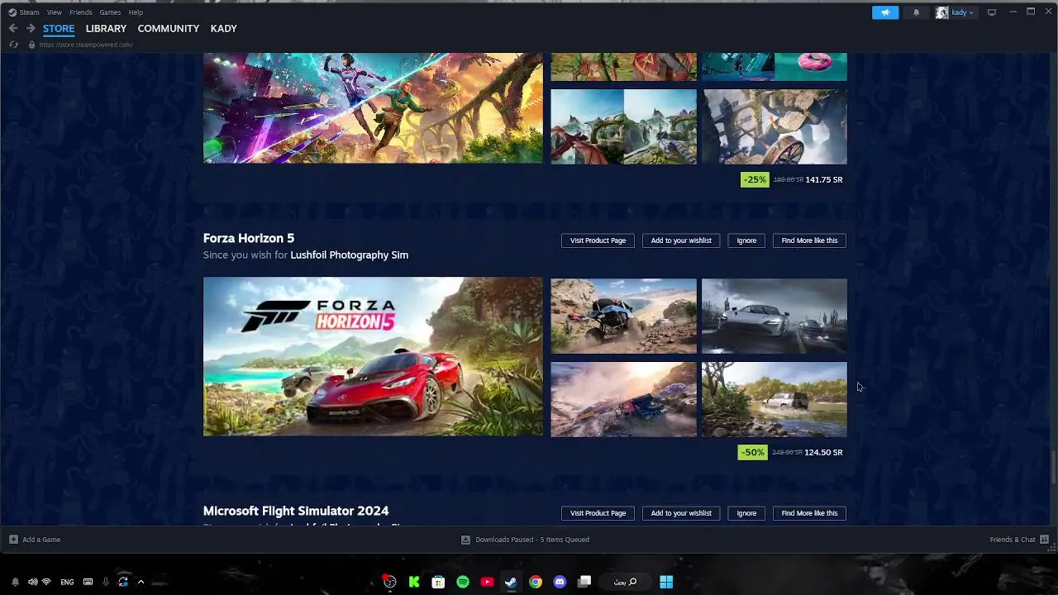
Task: Open the Windows Start button
Action: coord(666,582)
